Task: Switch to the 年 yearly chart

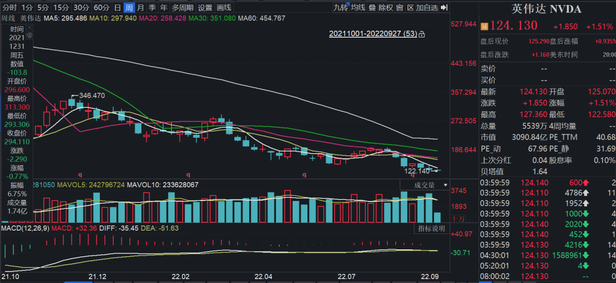Action: 164,7
